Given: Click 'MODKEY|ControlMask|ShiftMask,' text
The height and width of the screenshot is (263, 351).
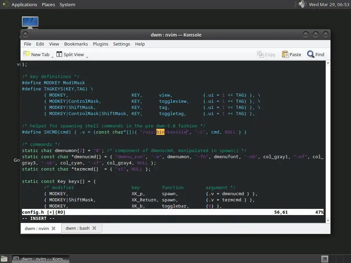Looking at the screenshot, I should click(89, 114).
